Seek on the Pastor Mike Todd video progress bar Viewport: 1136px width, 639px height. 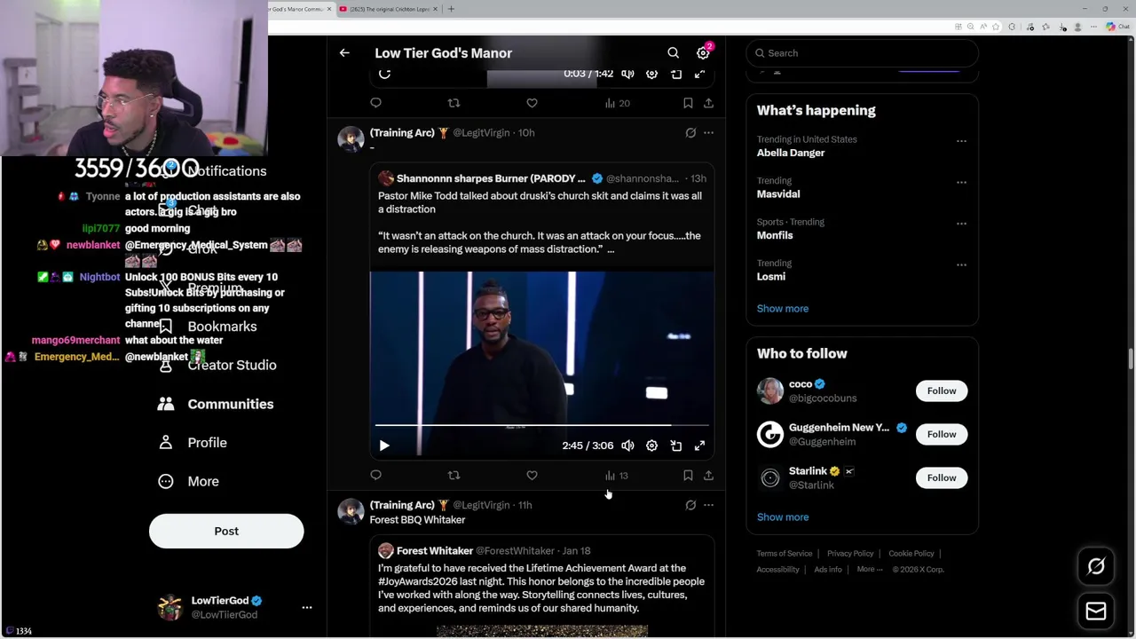point(541,427)
